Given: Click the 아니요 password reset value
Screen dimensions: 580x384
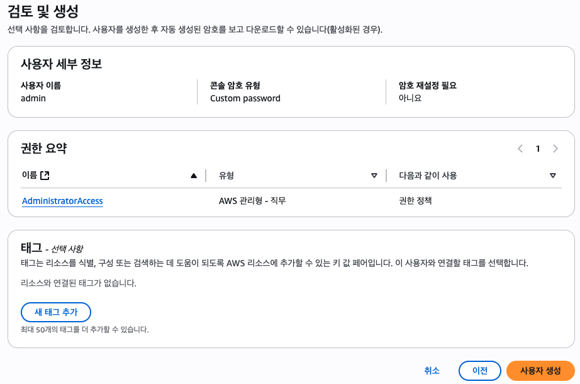Looking at the screenshot, I should coord(410,98).
